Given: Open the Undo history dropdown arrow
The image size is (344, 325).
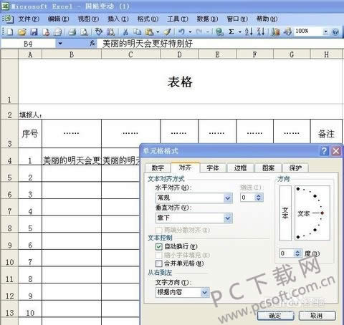Looking at the screenshot, I should (x=190, y=31).
